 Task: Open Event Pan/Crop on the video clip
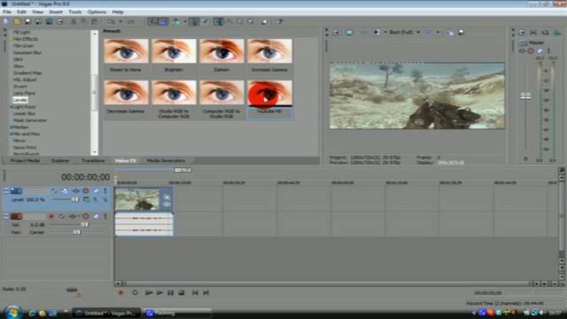point(167,198)
